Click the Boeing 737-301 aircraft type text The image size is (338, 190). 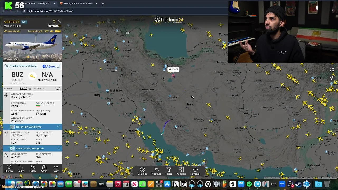(21, 97)
